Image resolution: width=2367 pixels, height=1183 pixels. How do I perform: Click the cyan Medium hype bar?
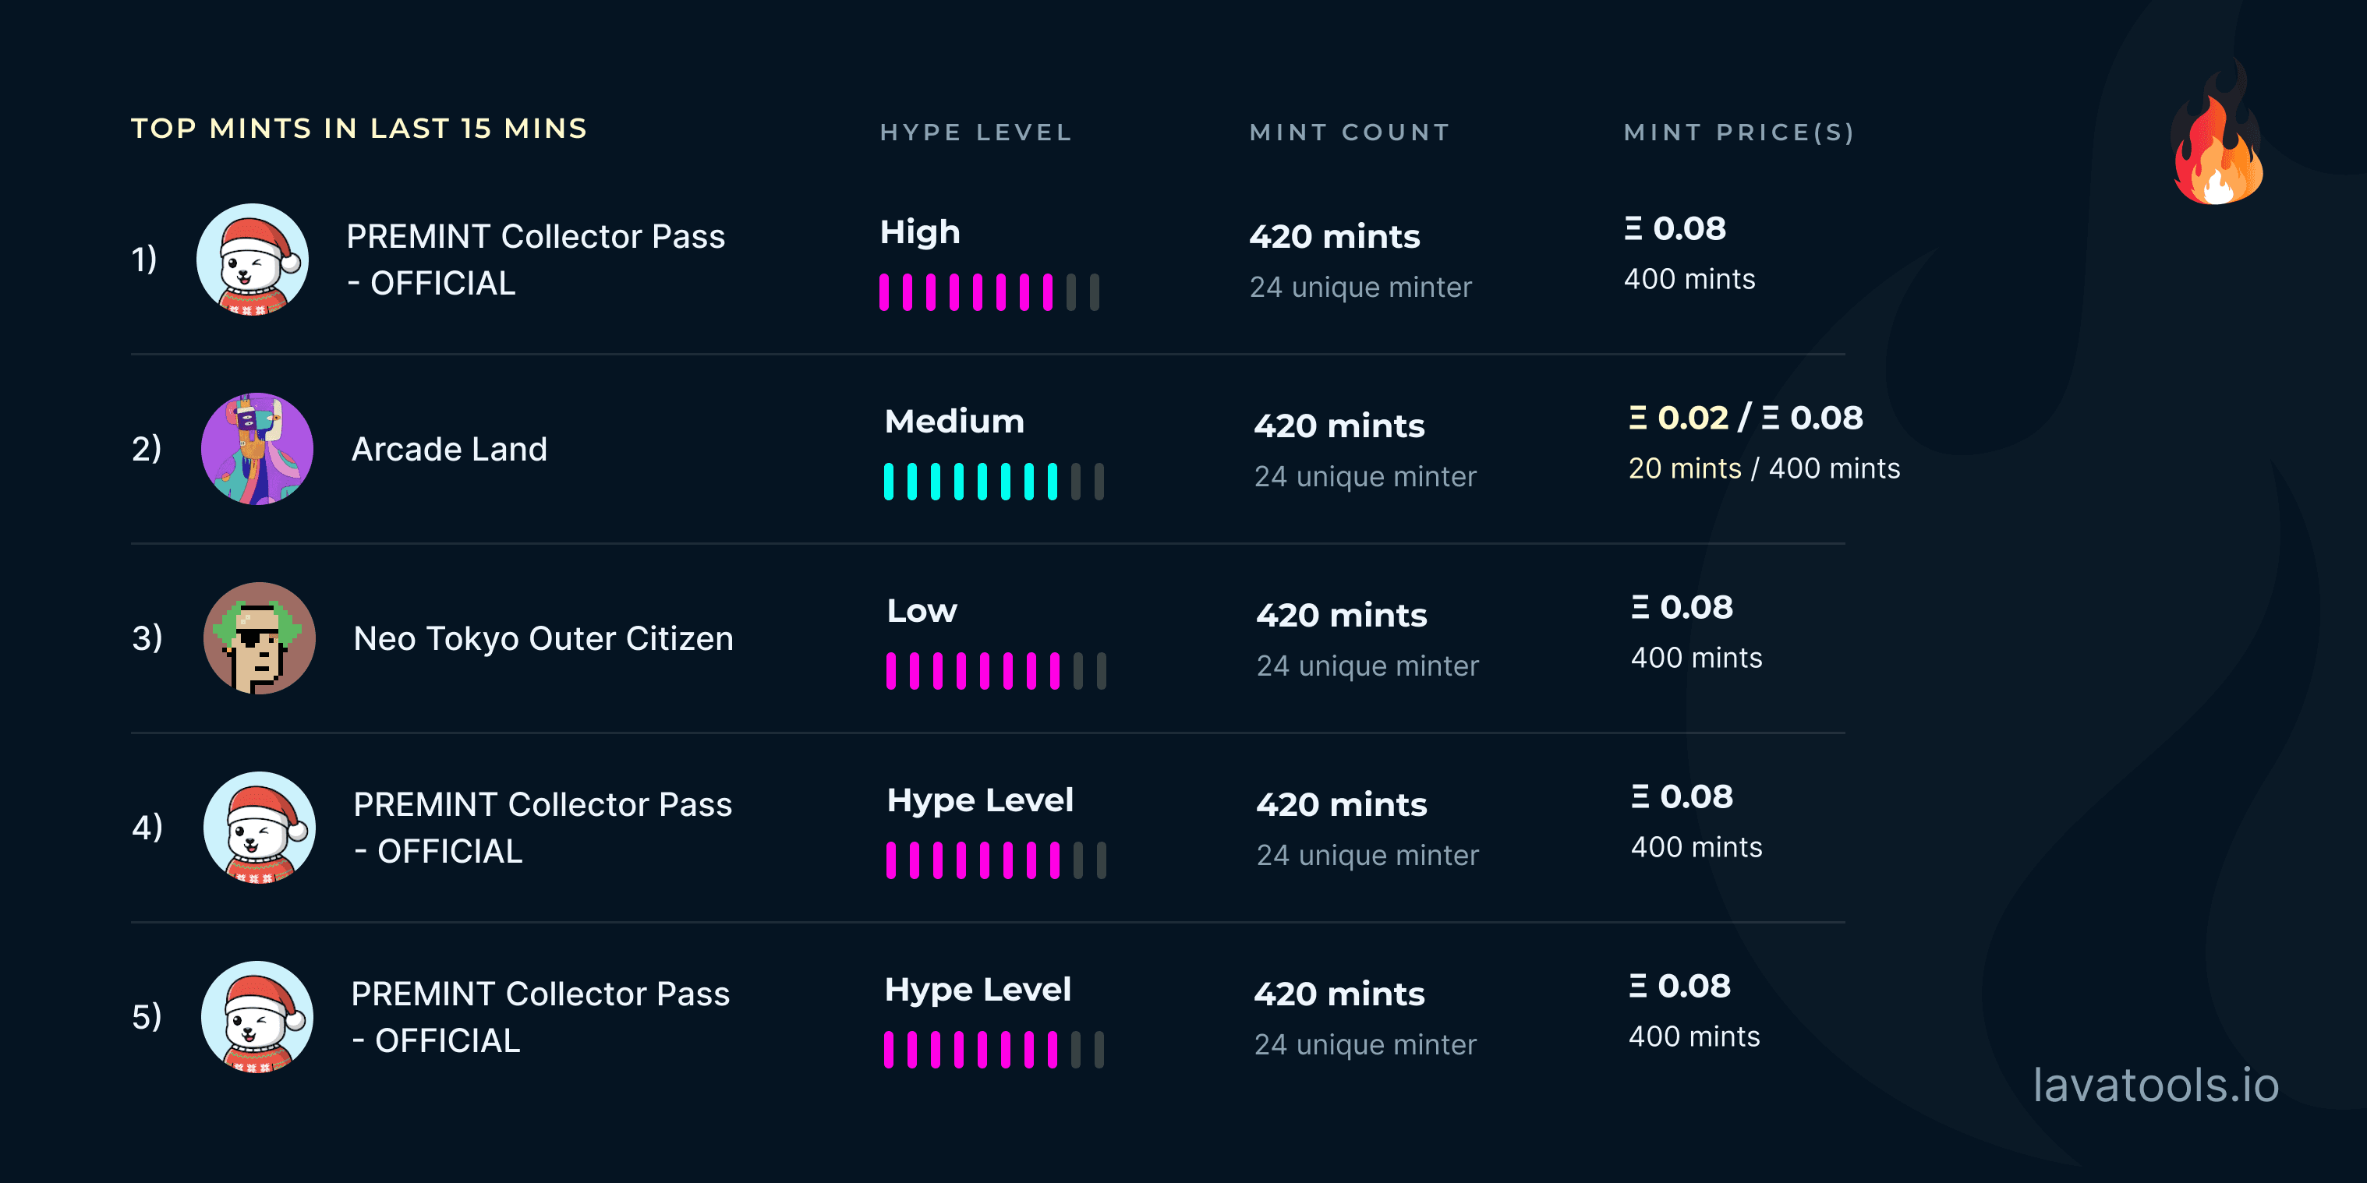coord(993,482)
